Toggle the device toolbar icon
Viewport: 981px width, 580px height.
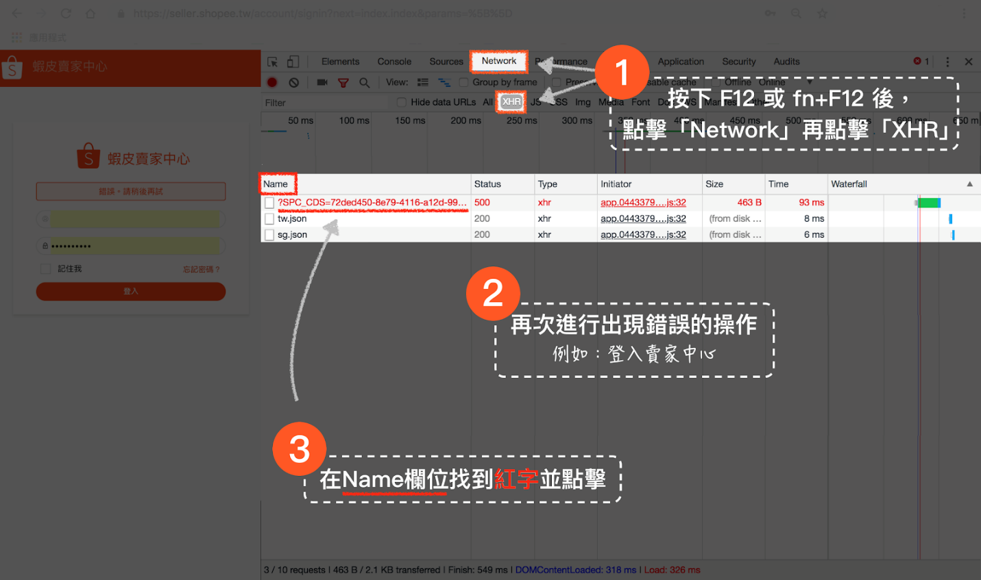point(293,62)
